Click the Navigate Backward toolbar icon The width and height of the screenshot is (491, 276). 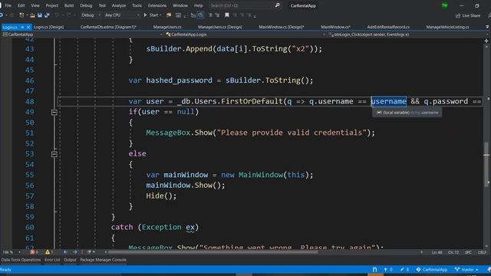2,15
